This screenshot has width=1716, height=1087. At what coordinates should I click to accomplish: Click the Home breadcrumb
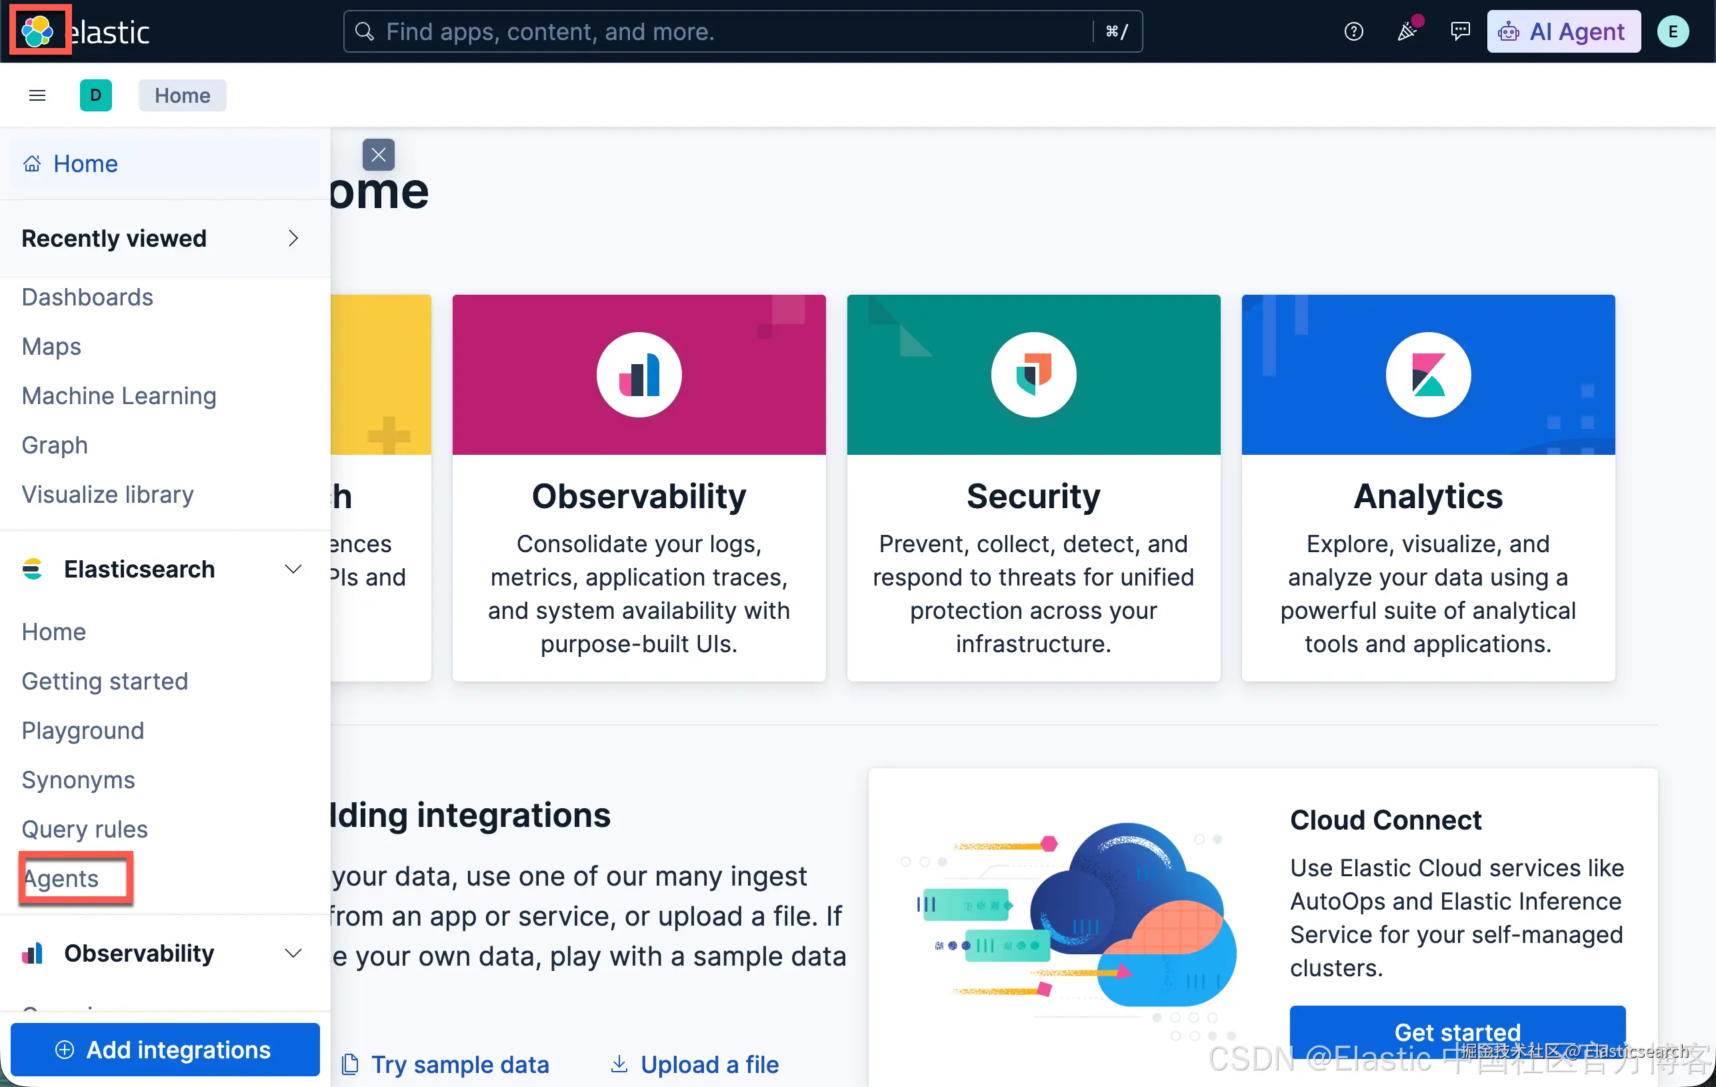(x=183, y=95)
